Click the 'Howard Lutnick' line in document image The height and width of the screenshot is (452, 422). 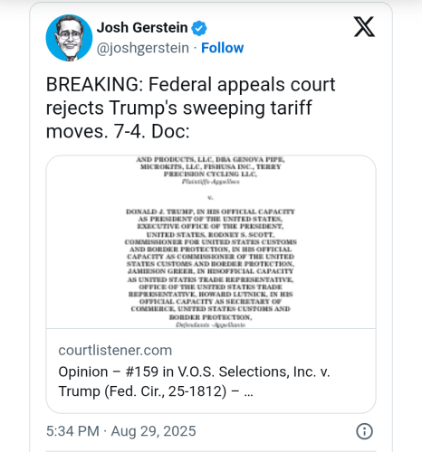[211, 294]
